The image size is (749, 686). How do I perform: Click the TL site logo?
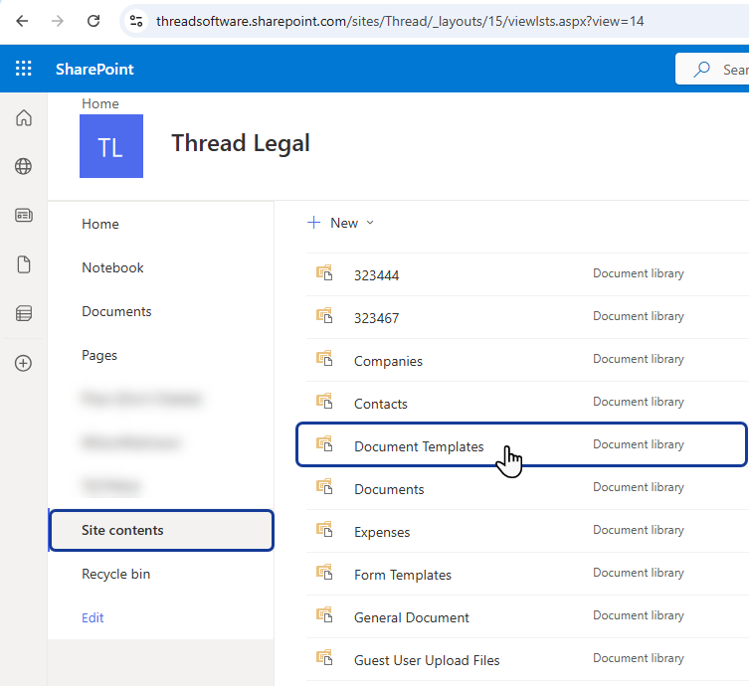[x=111, y=146]
